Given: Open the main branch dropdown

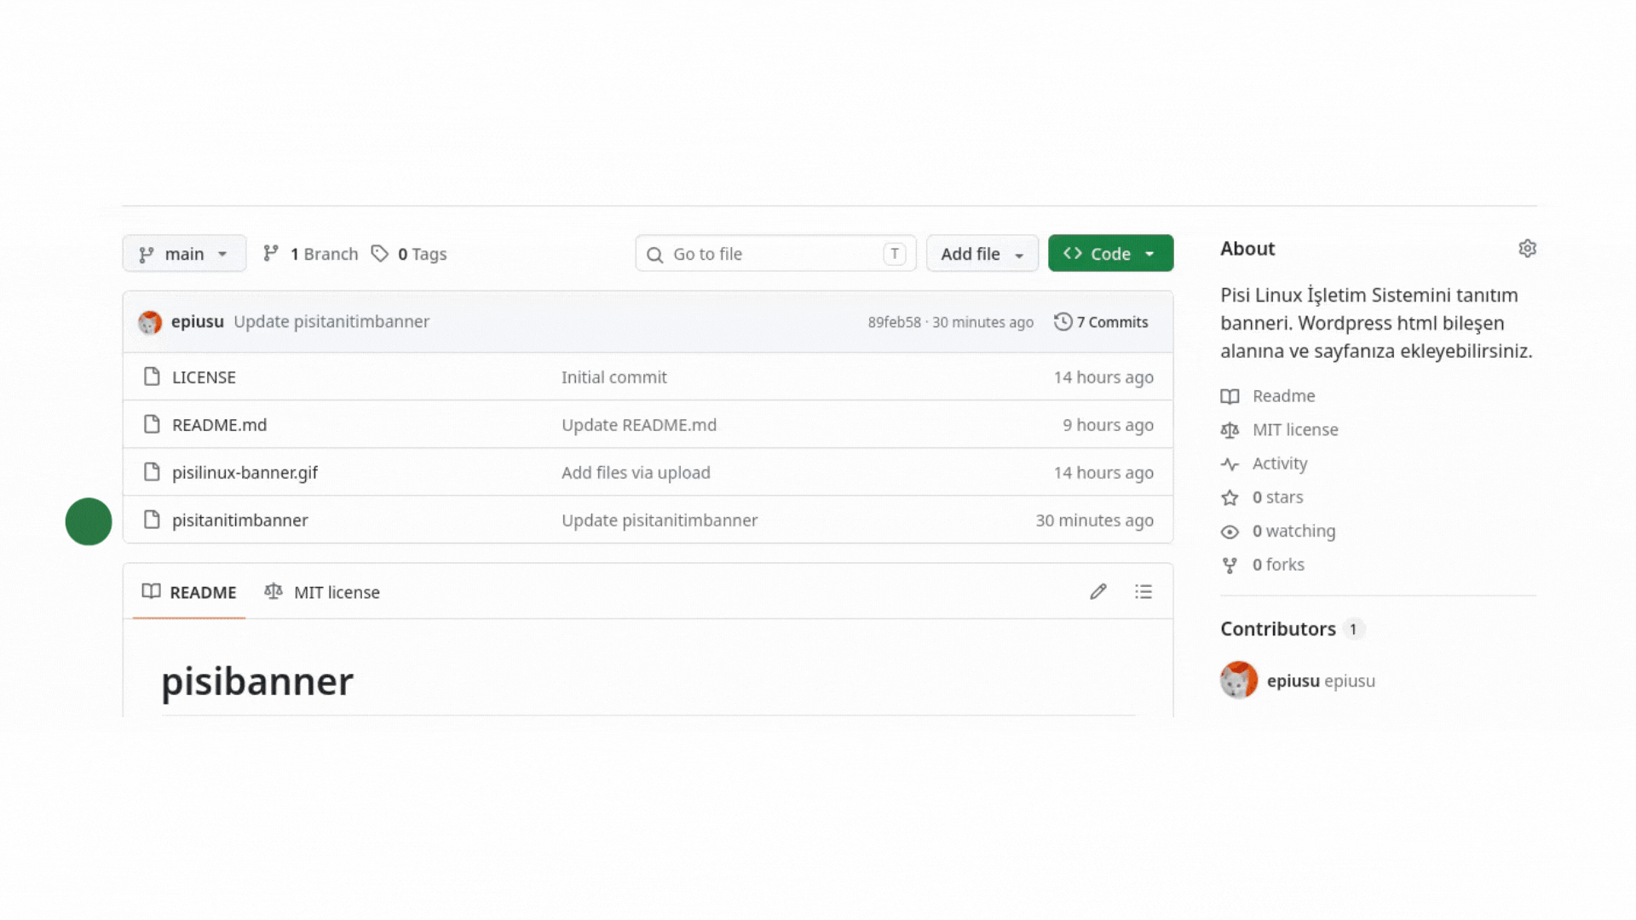Looking at the screenshot, I should click(184, 254).
